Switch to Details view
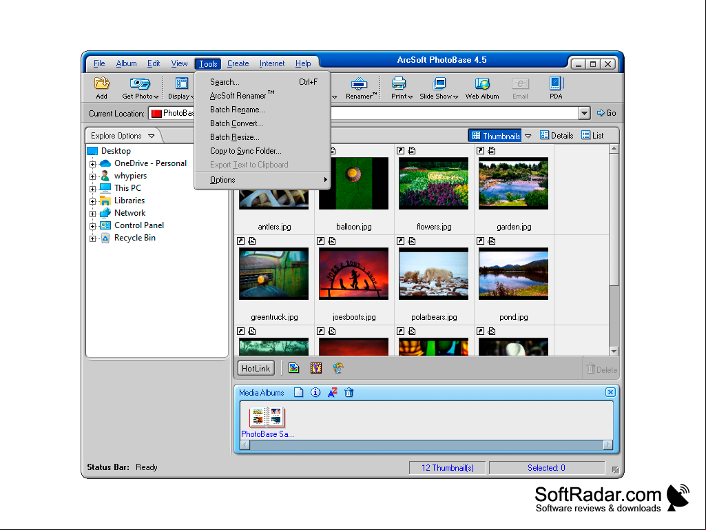The height and width of the screenshot is (530, 706). [x=557, y=136]
